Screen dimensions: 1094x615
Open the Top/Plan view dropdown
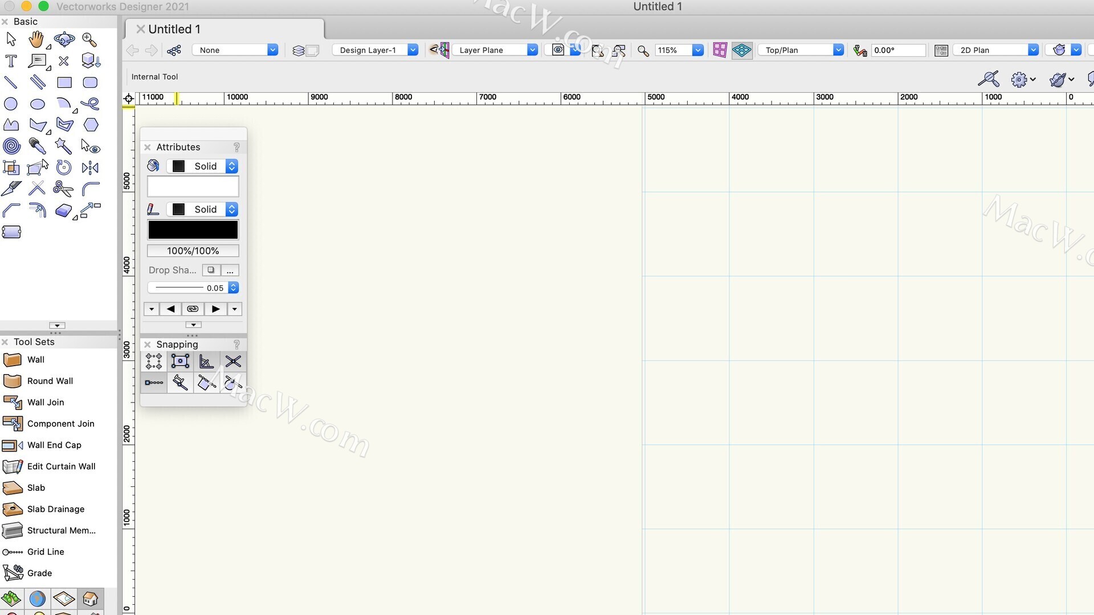(801, 50)
